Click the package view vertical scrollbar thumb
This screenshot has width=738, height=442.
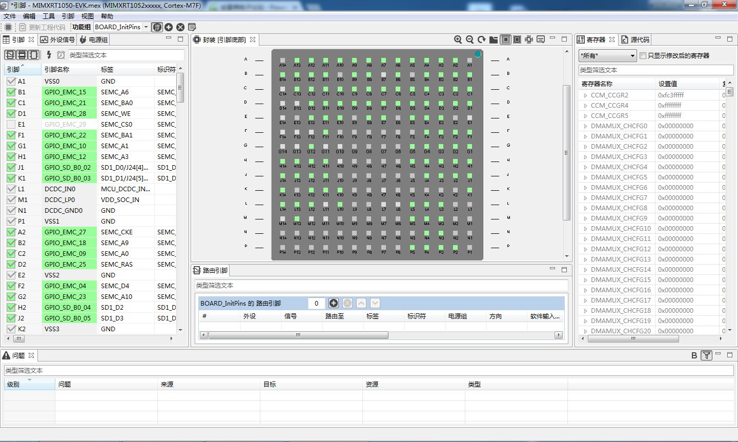point(566,153)
